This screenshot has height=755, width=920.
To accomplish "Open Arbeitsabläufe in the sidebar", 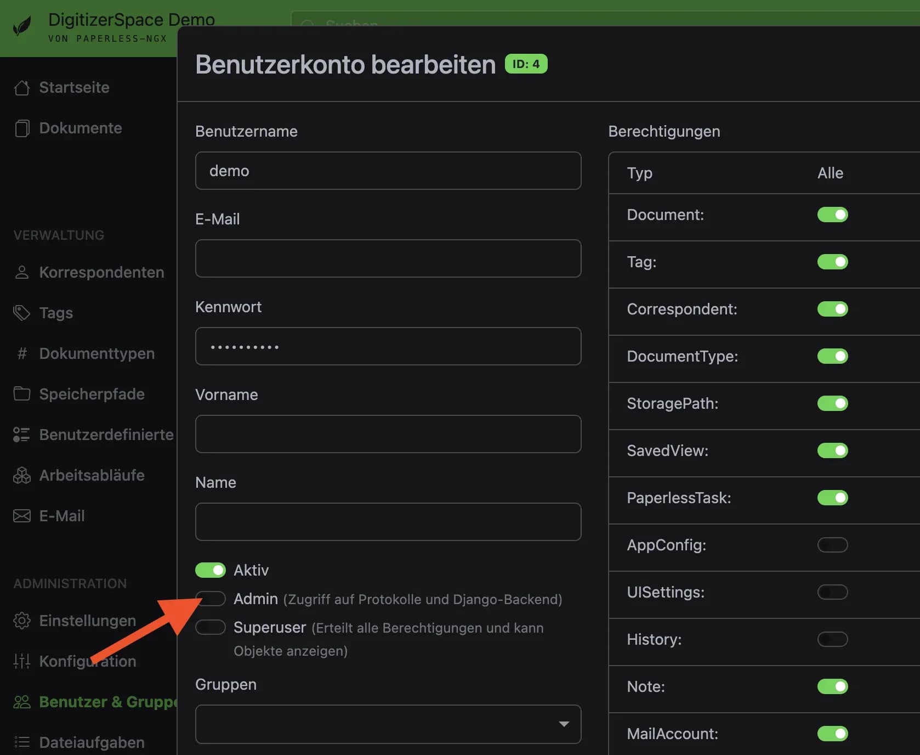I will coord(92,475).
